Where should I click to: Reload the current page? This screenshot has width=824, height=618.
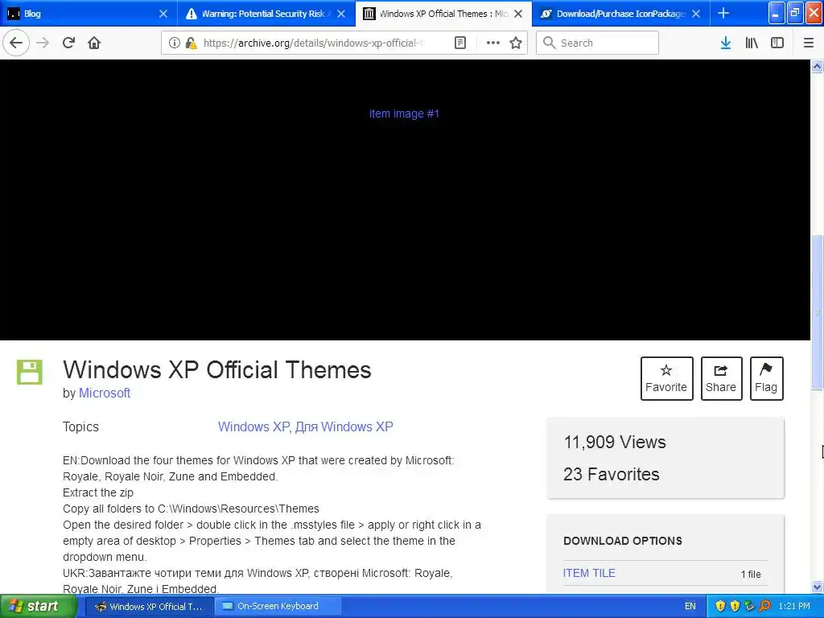(x=68, y=43)
